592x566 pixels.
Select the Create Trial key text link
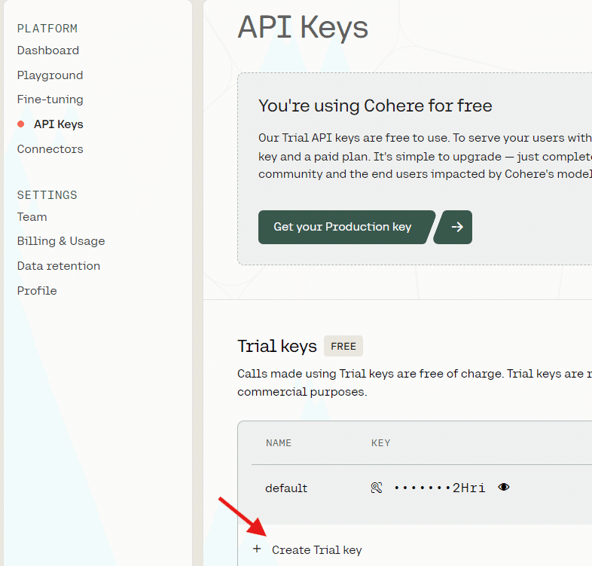pos(316,550)
